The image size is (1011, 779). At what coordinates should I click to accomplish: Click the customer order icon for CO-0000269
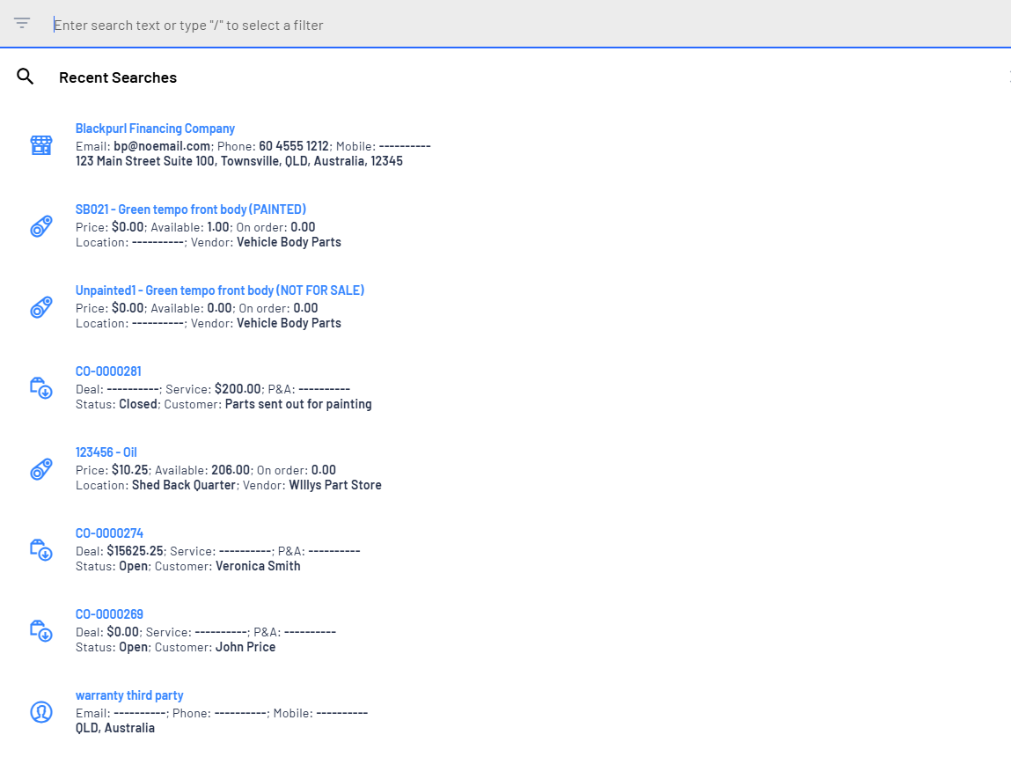pos(41,631)
